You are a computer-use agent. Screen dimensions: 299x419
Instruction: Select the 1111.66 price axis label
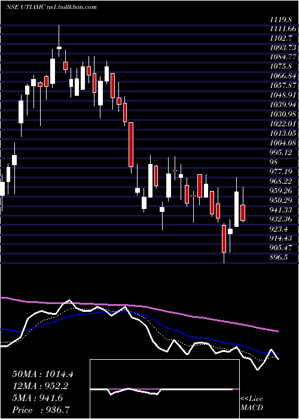(x=283, y=29)
